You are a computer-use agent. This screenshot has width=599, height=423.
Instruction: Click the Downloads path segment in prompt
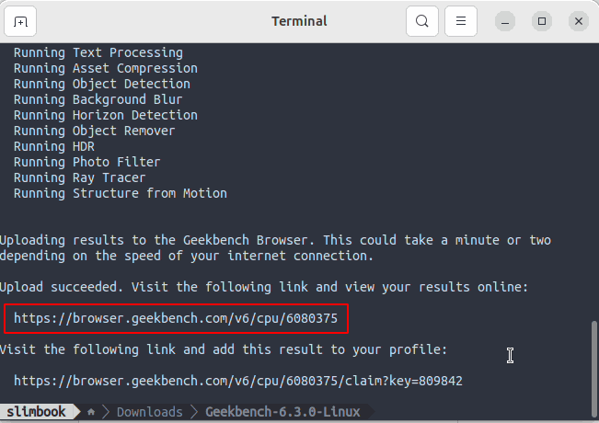click(x=149, y=412)
